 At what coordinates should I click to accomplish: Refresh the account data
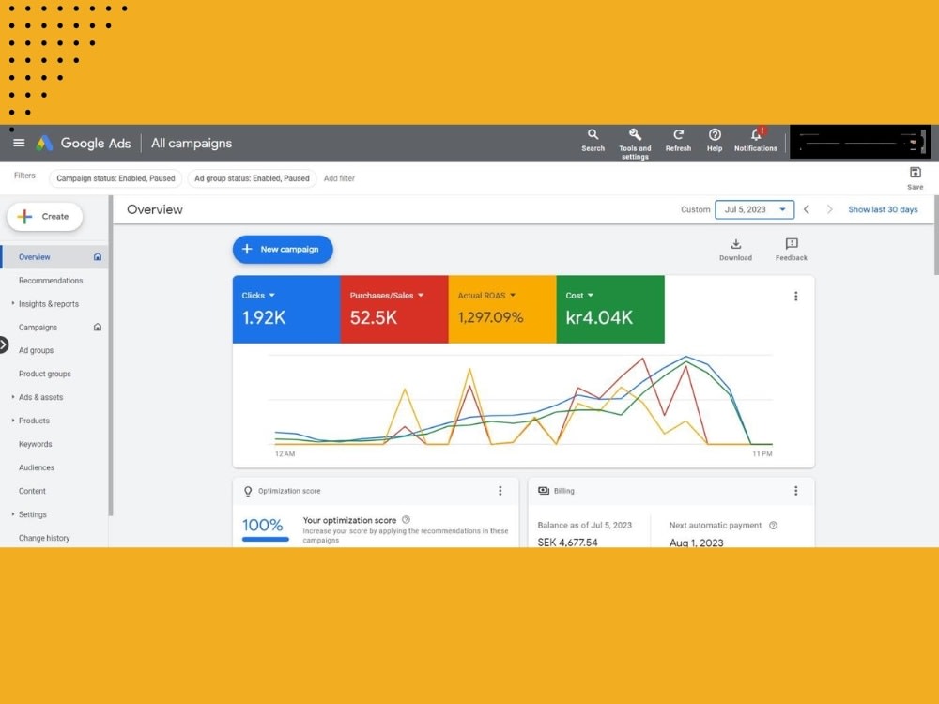(x=678, y=141)
